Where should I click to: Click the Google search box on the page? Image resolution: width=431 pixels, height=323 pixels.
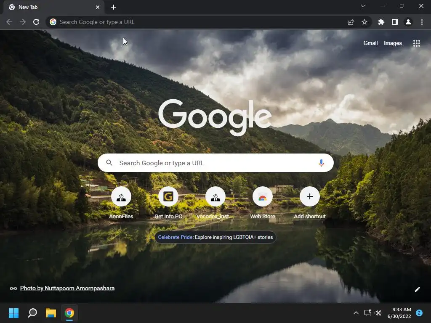tap(215, 163)
